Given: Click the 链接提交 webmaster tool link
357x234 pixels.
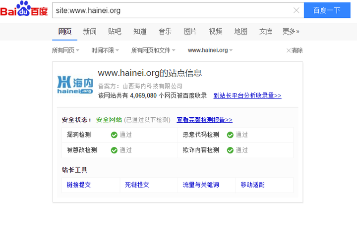Looking at the screenshot, I should click(79, 185).
